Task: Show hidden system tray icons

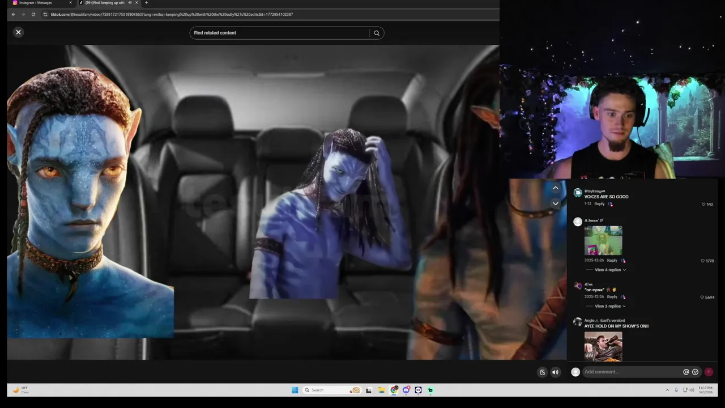Action: (x=667, y=390)
